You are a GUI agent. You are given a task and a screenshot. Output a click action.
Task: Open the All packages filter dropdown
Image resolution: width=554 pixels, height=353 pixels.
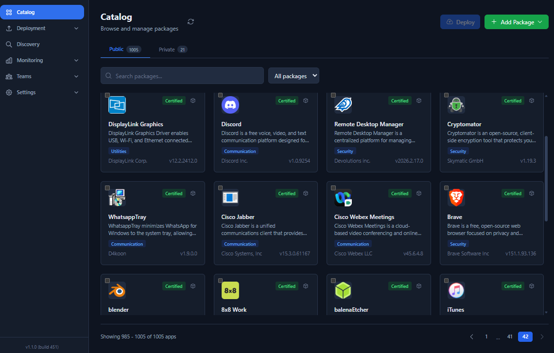coord(294,76)
